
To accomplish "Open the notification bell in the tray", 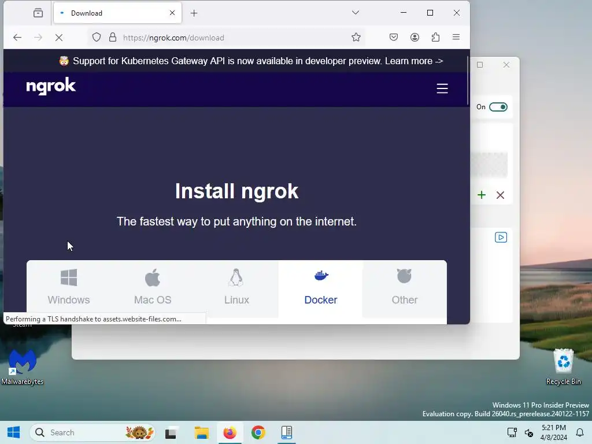I will pos(580,432).
